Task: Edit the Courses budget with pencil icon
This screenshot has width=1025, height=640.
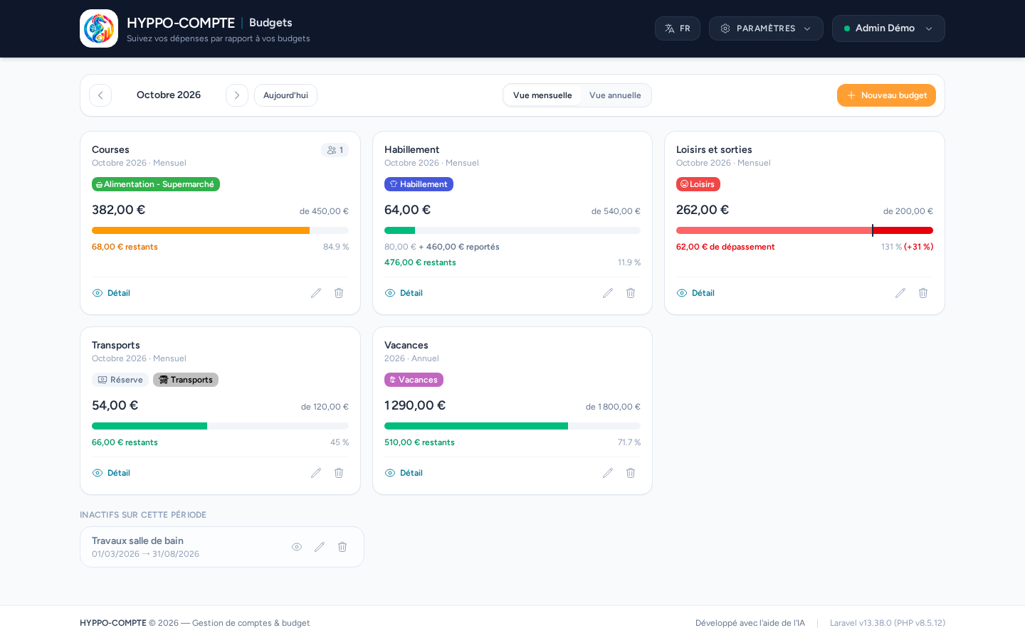Action: click(x=316, y=293)
